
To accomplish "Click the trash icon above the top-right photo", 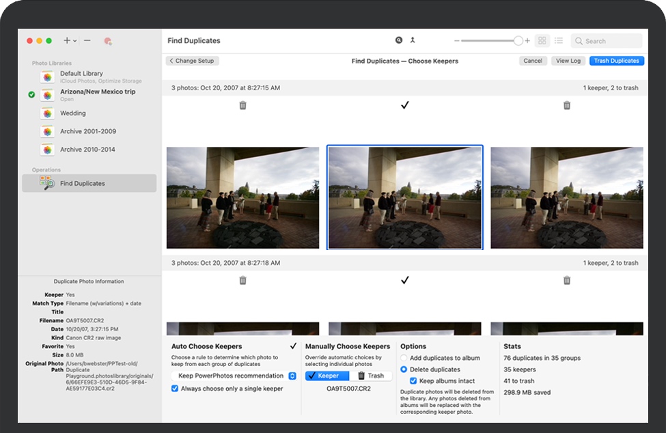I will [x=566, y=105].
